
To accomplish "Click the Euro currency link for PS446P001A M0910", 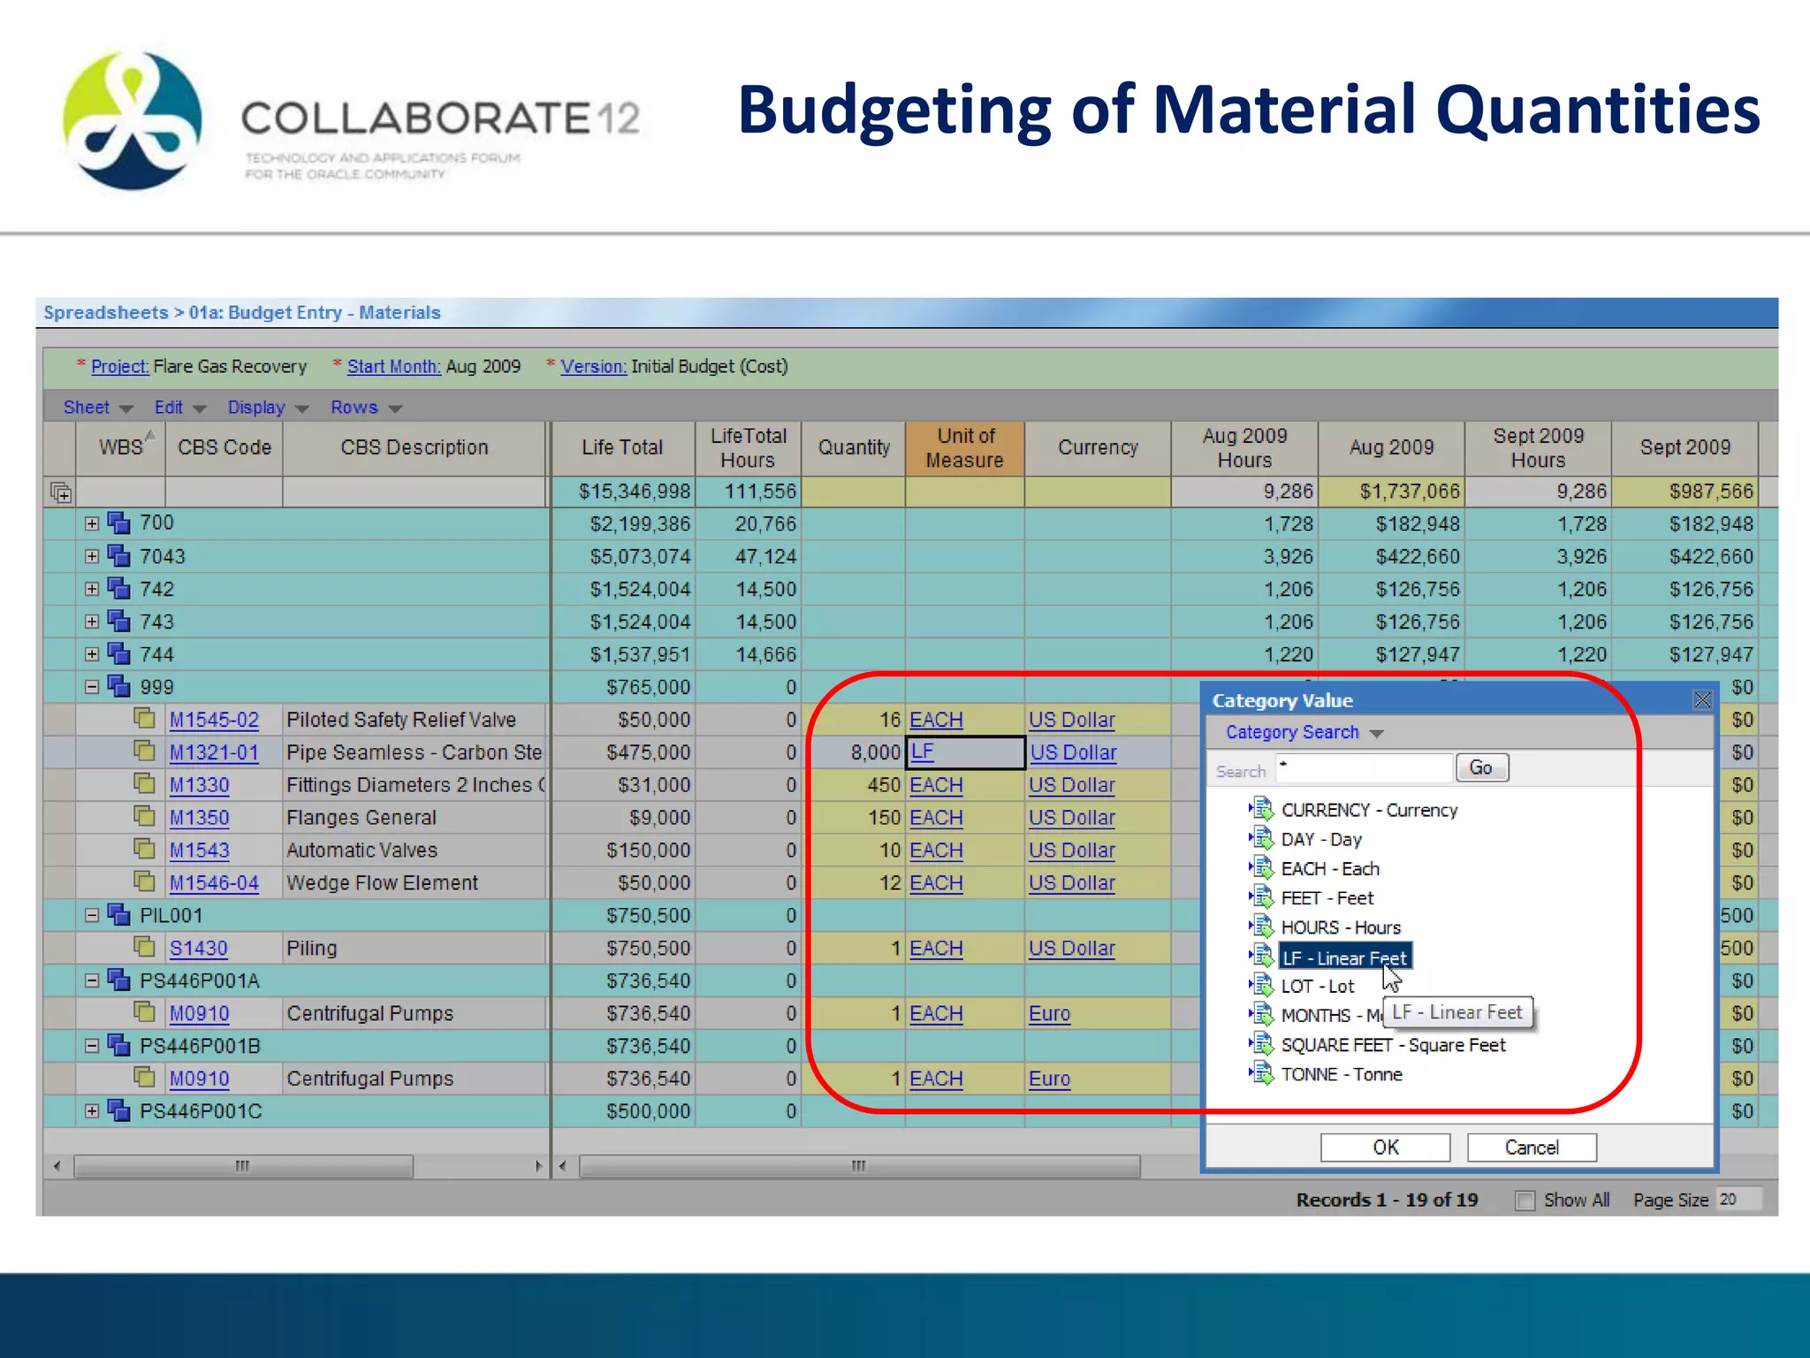I will click(x=1049, y=1013).
